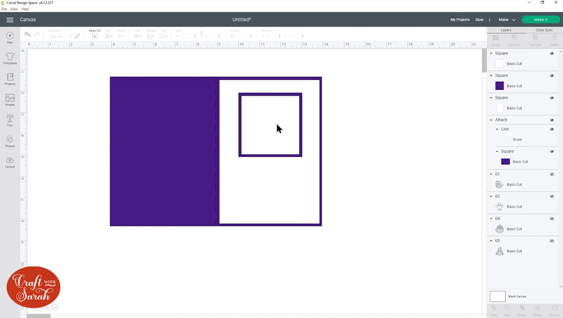The image size is (563, 318).
Task: Select the image thumbnail in layer 04
Action: pyautogui.click(x=500, y=229)
